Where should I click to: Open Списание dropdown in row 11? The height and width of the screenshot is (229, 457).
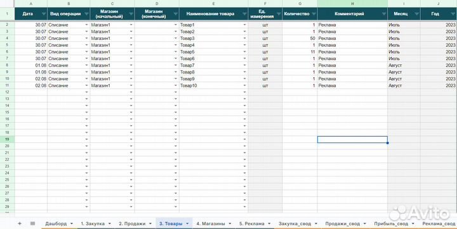tap(86, 85)
